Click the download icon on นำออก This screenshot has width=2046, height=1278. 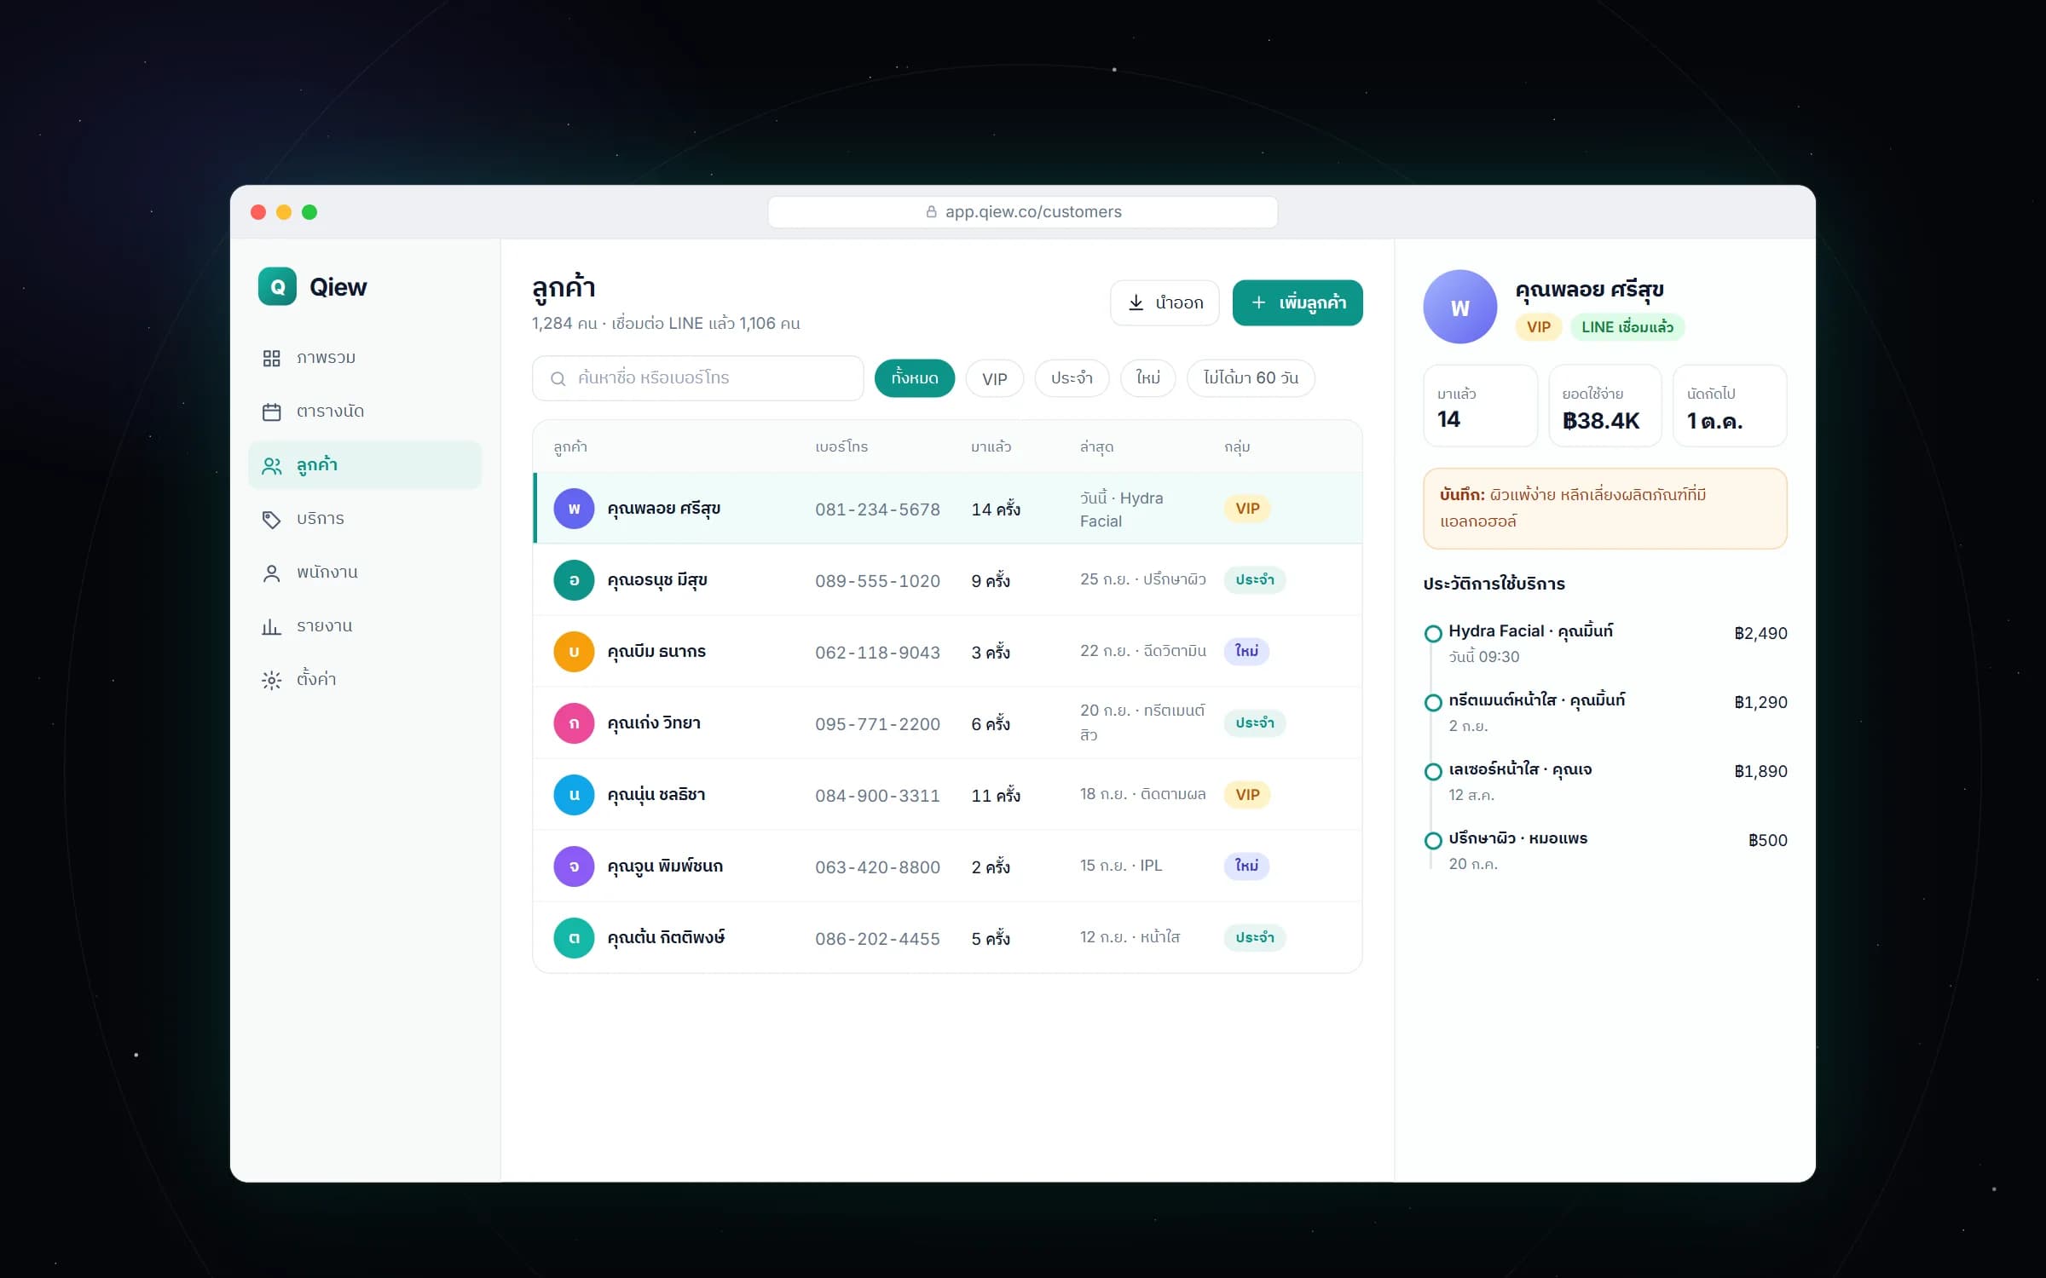pyautogui.click(x=1136, y=302)
